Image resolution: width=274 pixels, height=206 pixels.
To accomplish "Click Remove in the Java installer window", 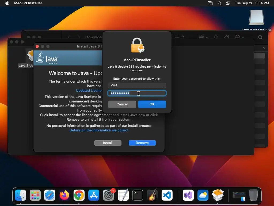I will [x=142, y=143].
